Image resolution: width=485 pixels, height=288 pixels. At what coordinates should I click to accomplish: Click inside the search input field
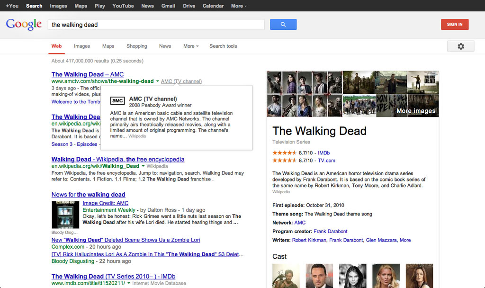156,24
